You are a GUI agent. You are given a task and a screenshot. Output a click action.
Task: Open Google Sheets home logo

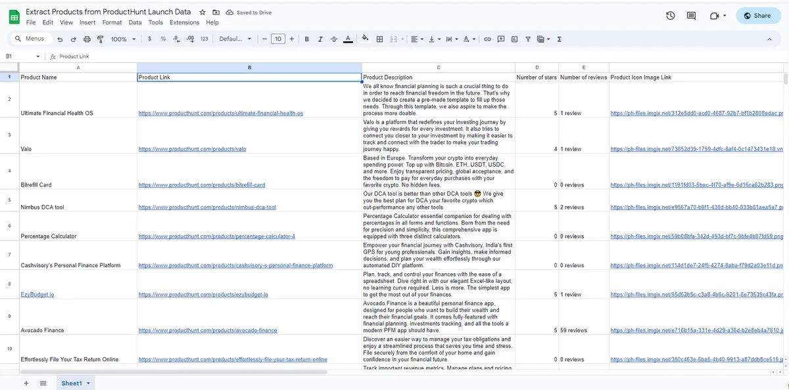click(x=14, y=16)
